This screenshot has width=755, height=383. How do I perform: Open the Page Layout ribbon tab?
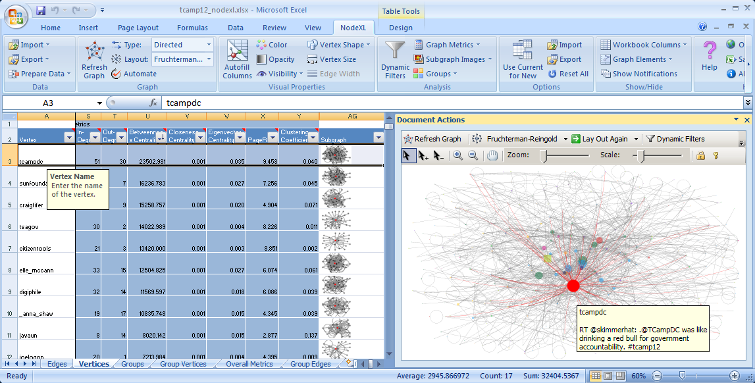138,28
